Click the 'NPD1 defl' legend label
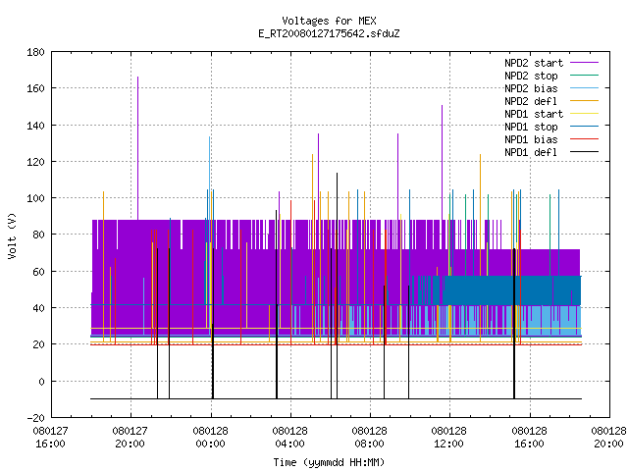This screenshot has height=471, width=628. 531,152
